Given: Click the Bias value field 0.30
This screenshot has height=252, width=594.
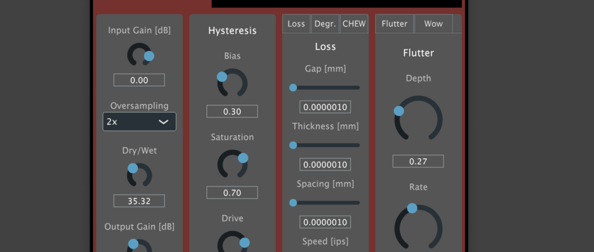Looking at the screenshot, I should tap(232, 112).
